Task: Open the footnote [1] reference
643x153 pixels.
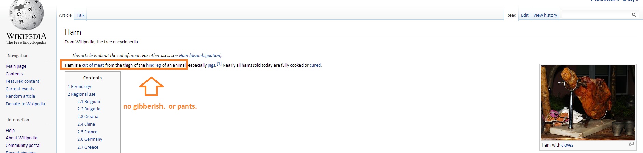Action: [219, 64]
